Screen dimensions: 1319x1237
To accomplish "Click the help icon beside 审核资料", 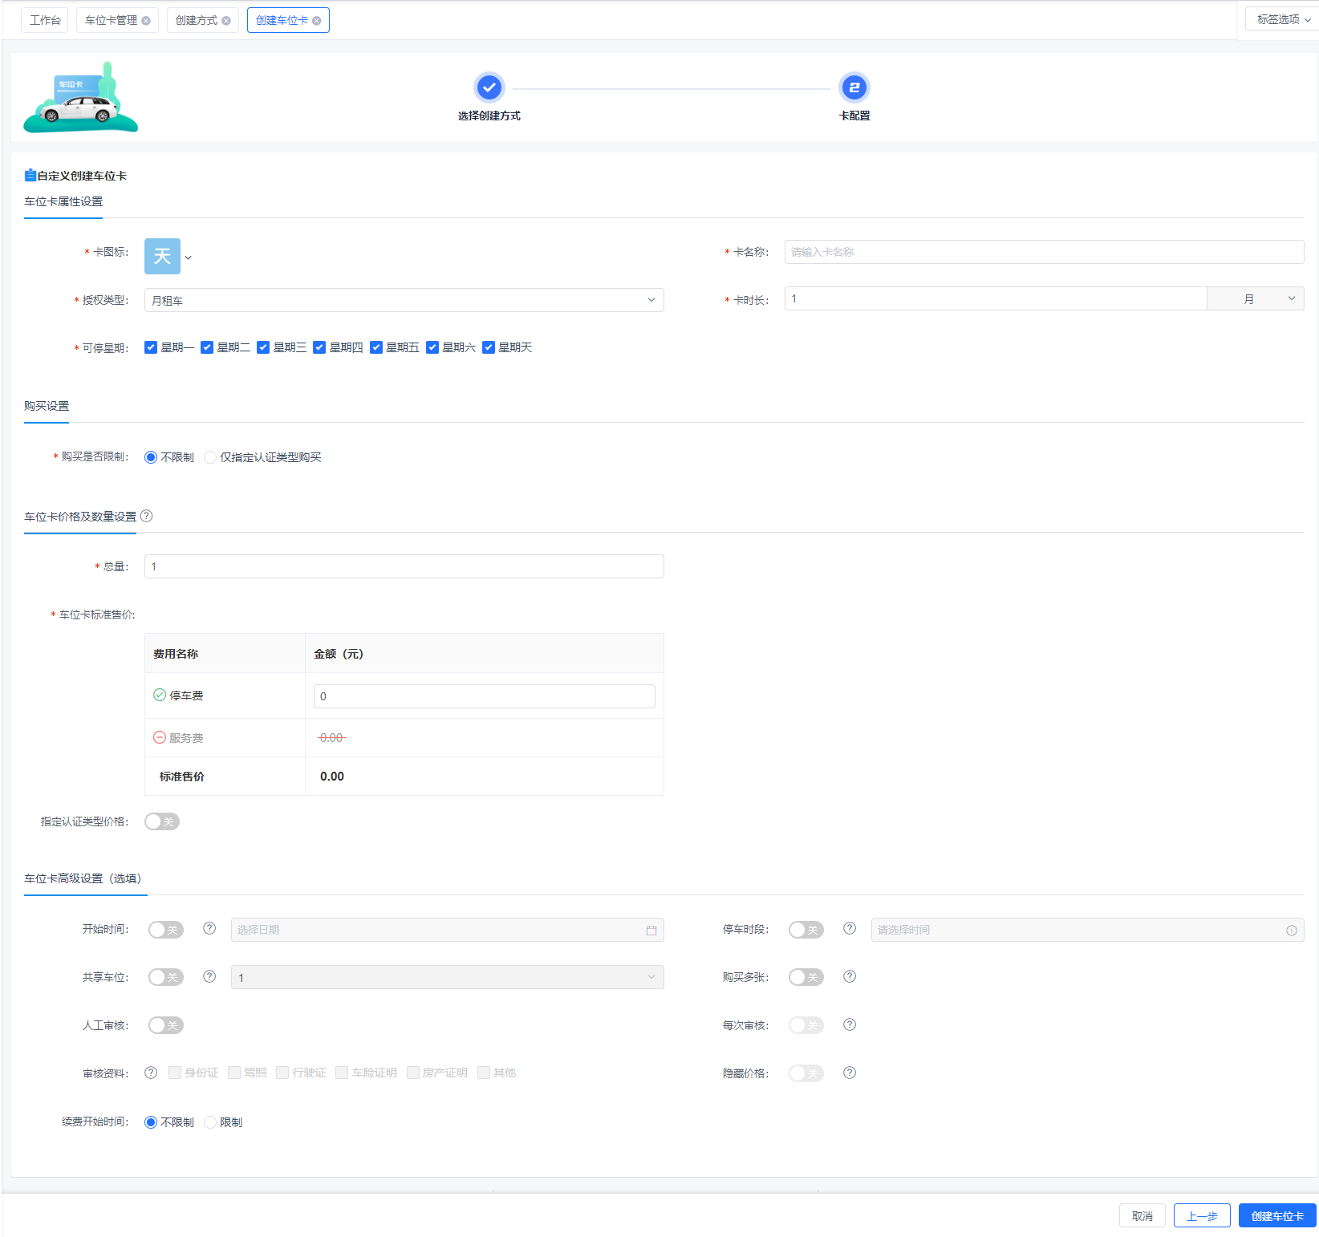I will click(x=151, y=1073).
